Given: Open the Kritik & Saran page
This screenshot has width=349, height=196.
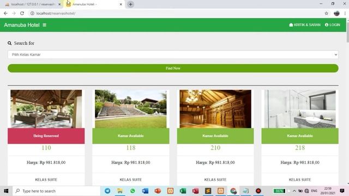Looking at the screenshot, I should (305, 24).
